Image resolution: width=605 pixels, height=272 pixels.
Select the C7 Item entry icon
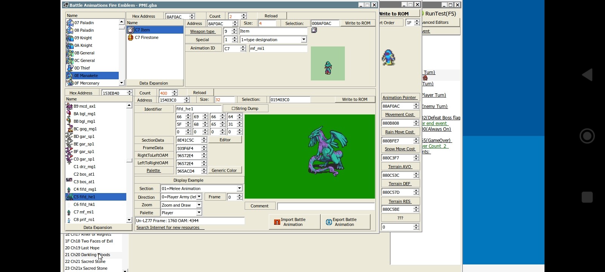point(130,30)
